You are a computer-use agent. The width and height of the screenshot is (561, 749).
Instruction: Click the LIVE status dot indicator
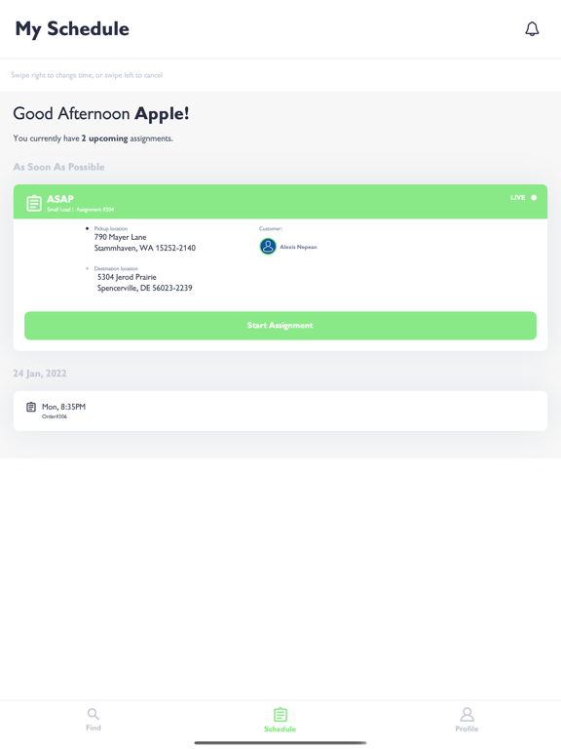(x=534, y=197)
